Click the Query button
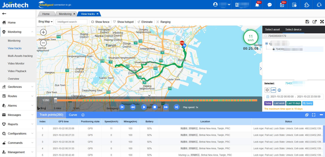This screenshot has height=157, width=325. tap(308, 103)
